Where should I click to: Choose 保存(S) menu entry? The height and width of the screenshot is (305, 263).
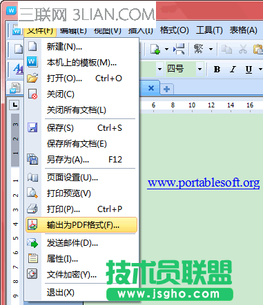coord(81,128)
